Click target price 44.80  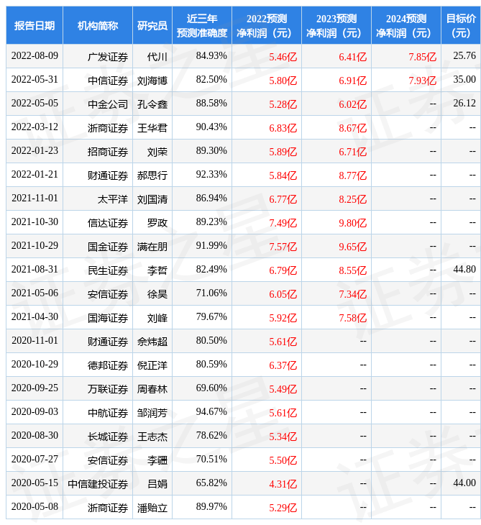464,270
